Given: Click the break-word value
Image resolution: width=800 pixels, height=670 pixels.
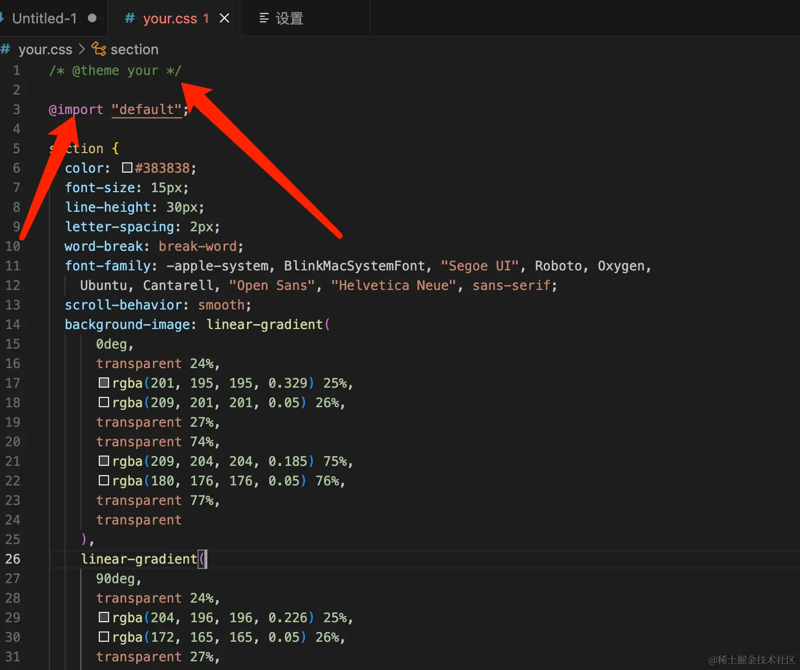Looking at the screenshot, I should [x=198, y=246].
